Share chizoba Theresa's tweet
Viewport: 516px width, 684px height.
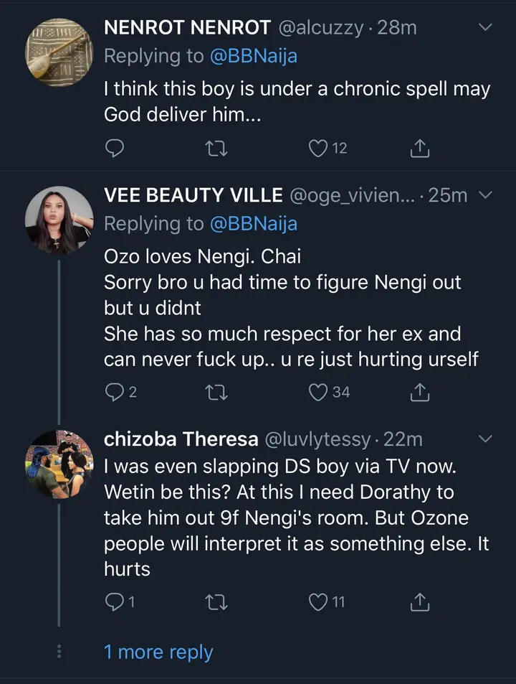[420, 602]
